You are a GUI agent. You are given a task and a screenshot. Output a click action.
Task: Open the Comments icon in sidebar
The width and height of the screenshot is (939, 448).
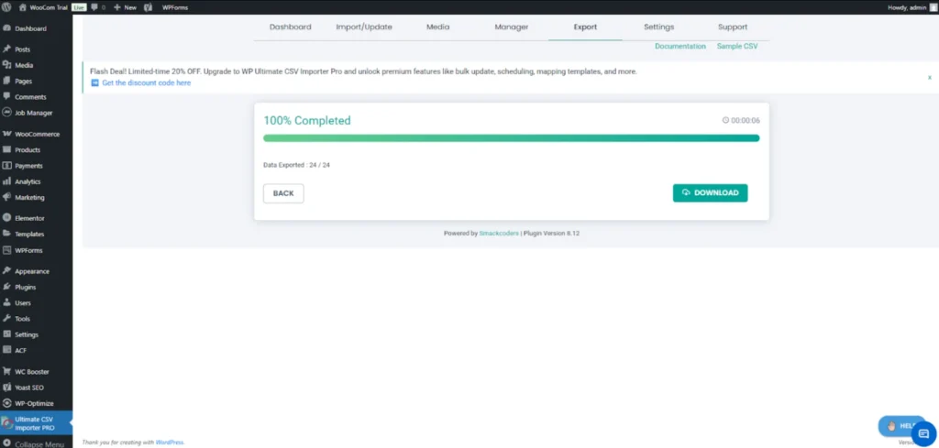tap(7, 96)
